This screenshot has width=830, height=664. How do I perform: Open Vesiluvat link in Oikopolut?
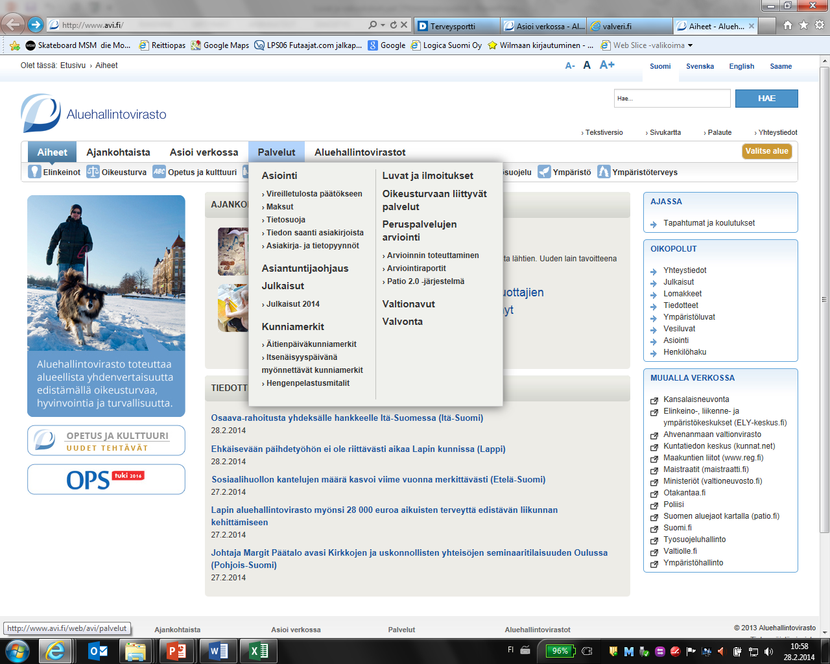679,329
